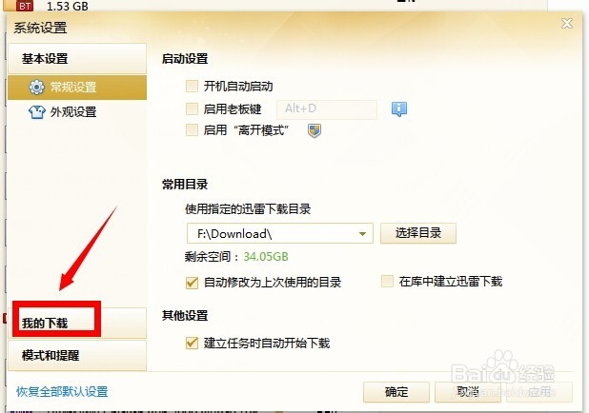The height and width of the screenshot is (413, 589).
Task: Click the shield icon next to 离开模式
Action: 315,131
